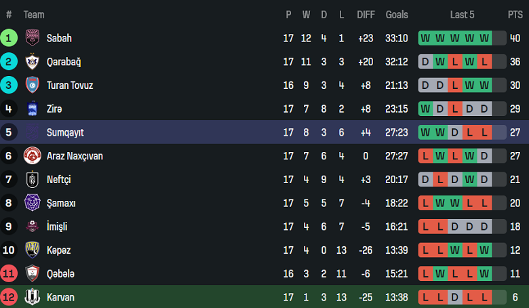Select Karvan's D result in Last 5
This screenshot has width=529, height=308.
pyautogui.click(x=455, y=297)
